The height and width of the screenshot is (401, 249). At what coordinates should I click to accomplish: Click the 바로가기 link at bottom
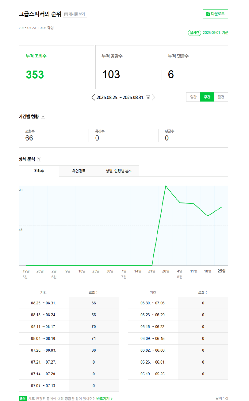coord(105,399)
